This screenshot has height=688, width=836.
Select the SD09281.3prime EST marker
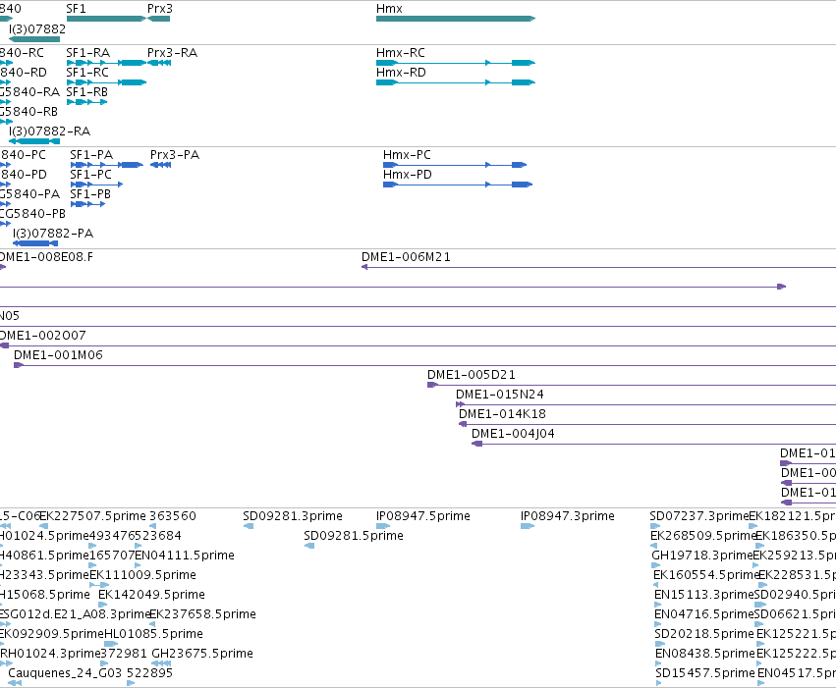(249, 526)
